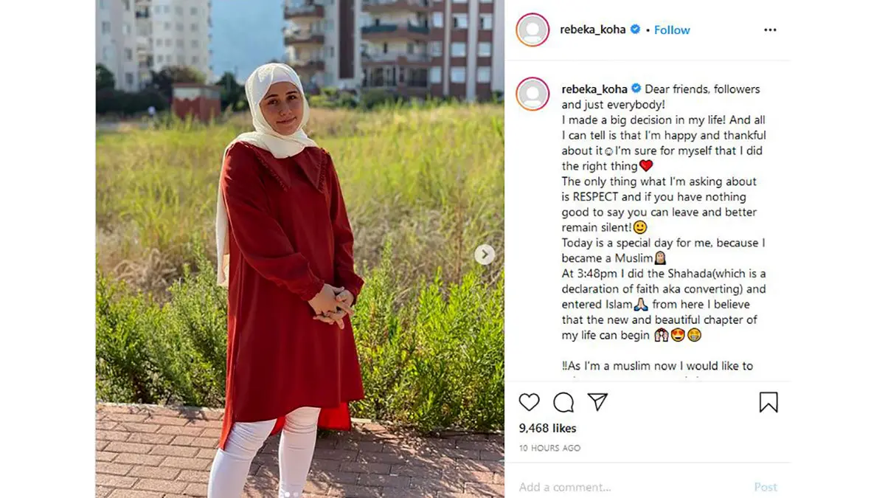
Task: Open the three-dot more options menu
Action: coord(770,30)
